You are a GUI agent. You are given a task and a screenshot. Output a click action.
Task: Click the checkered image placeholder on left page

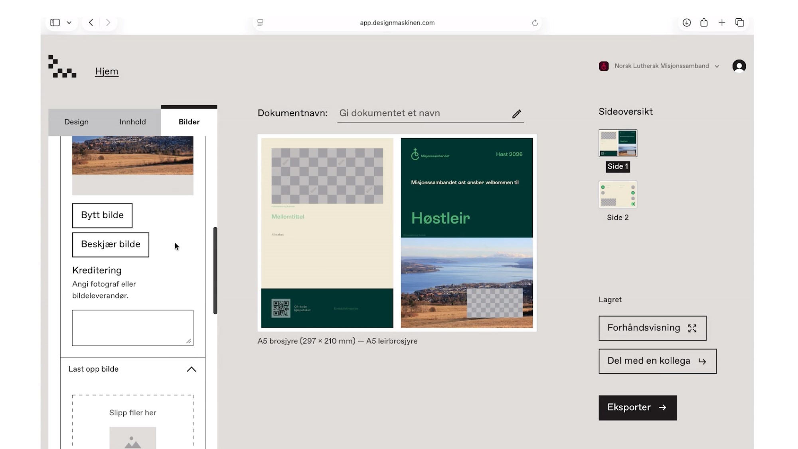327,176
